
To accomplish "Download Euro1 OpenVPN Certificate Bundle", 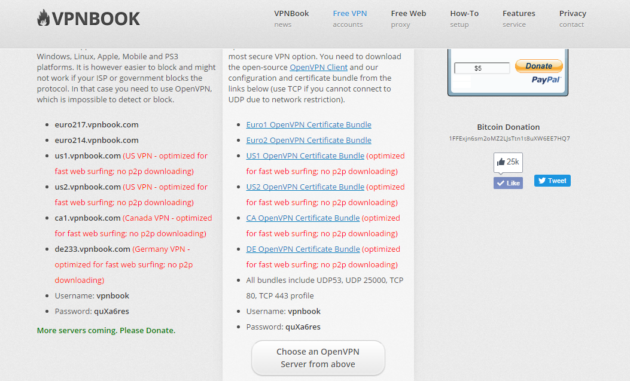I will (x=309, y=124).
